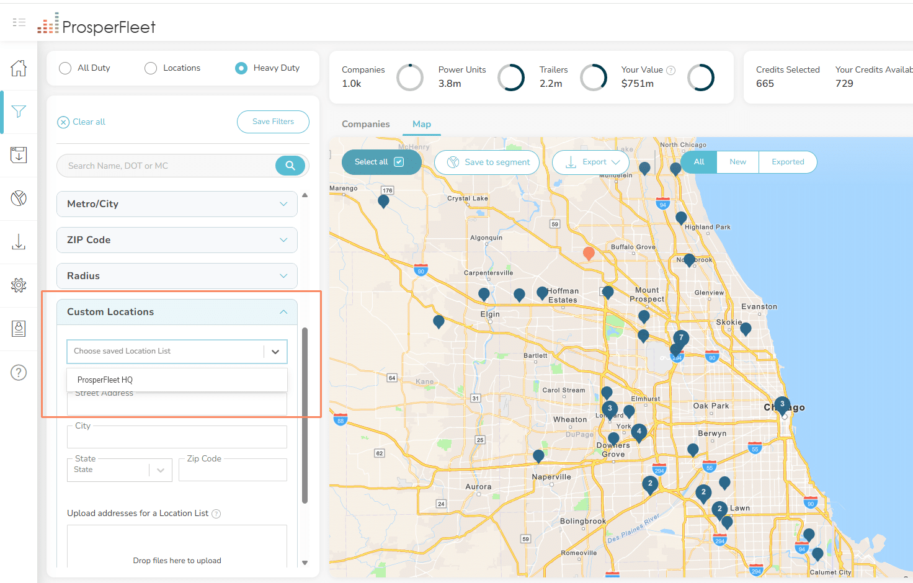913x583 pixels.
Task: Click the City input field
Action: click(x=177, y=437)
